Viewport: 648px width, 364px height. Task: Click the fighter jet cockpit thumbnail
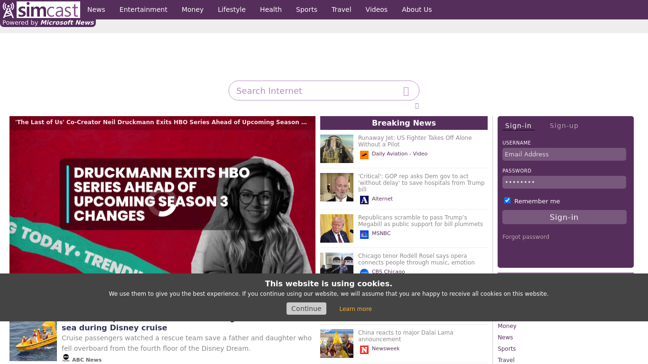click(x=337, y=149)
